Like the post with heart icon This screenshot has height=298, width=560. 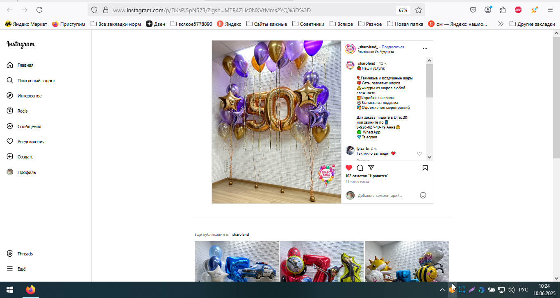[x=349, y=168]
